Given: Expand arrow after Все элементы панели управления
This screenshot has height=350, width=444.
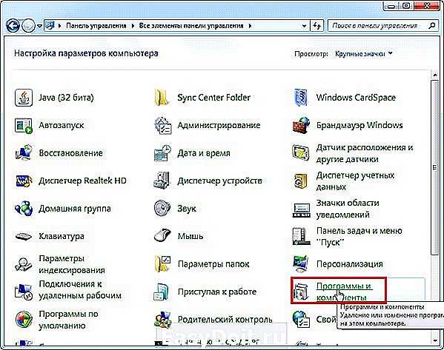Looking at the screenshot, I should 250,26.
